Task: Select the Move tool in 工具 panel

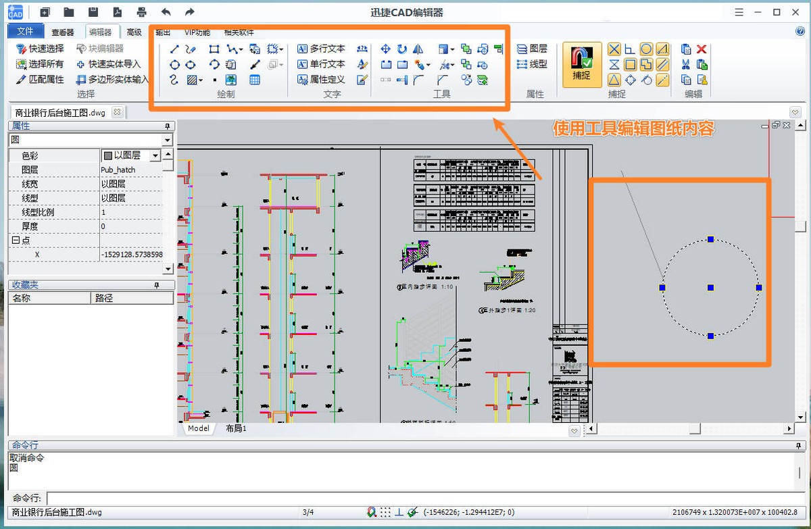Action: tap(386, 49)
